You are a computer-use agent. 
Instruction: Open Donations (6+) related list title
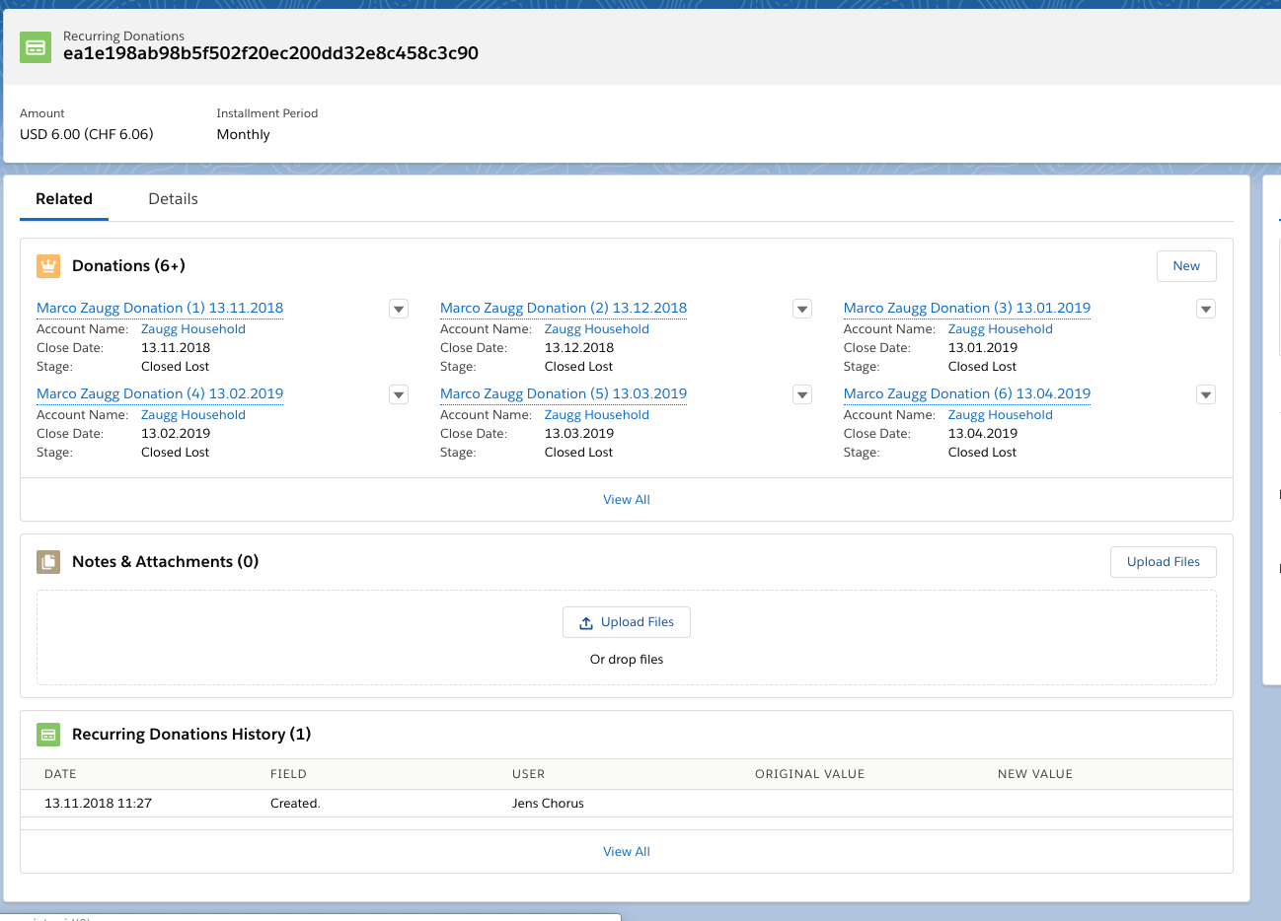pos(128,266)
